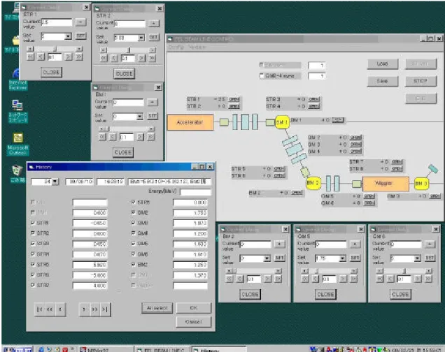Open Set value dropdown in QM 6 dialog
The width and height of the screenshot is (445, 352).
[417, 258]
